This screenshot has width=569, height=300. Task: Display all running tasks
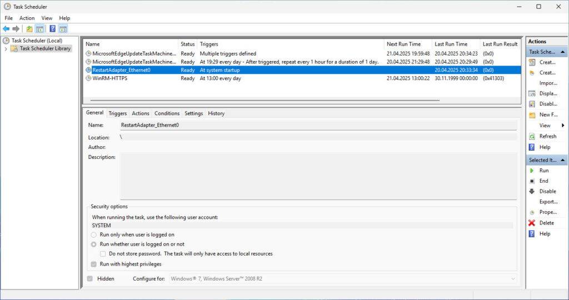pyautogui.click(x=548, y=93)
